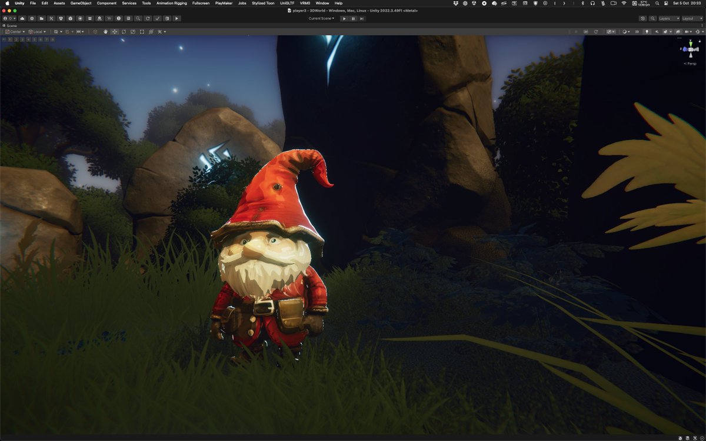Click the Apple menu
The height and width of the screenshot is (441, 706).
(6, 3)
